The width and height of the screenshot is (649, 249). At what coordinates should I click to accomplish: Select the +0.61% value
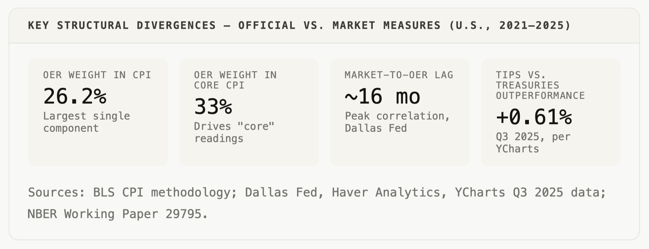coord(534,117)
